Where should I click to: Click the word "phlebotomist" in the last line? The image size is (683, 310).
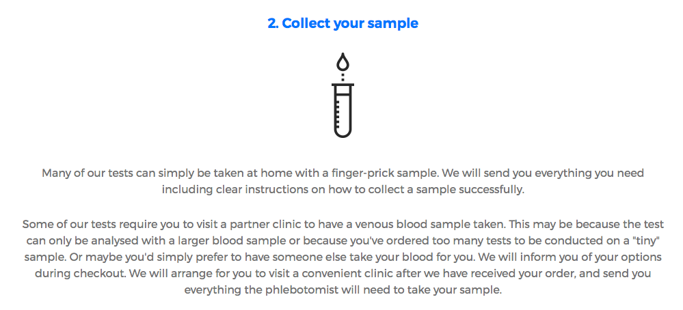301,290
